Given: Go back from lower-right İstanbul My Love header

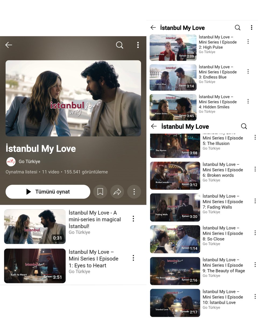Looking at the screenshot, I should [x=154, y=126].
